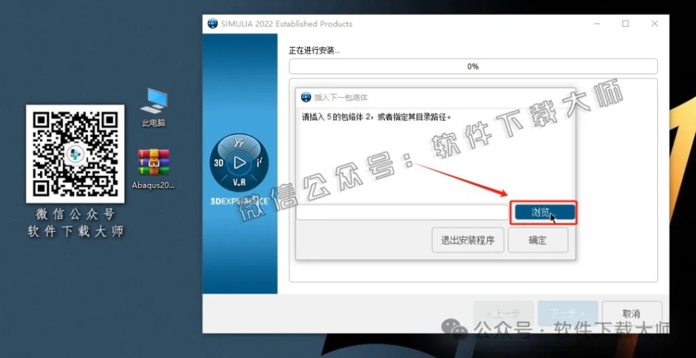This screenshot has height=358, width=696.
Task: Click the SIMULIA 2022 Established Products title
Action: point(287,24)
